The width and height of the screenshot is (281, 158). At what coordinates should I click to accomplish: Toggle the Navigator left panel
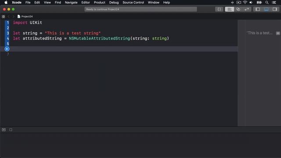[258, 9]
